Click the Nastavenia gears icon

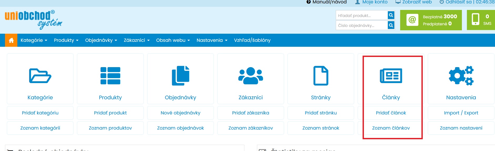[x=461, y=76]
